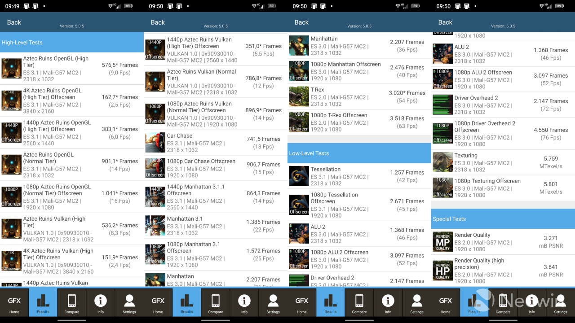
Task: Select 1080p Manhattan Offscreen row
Action: [x=359, y=71]
